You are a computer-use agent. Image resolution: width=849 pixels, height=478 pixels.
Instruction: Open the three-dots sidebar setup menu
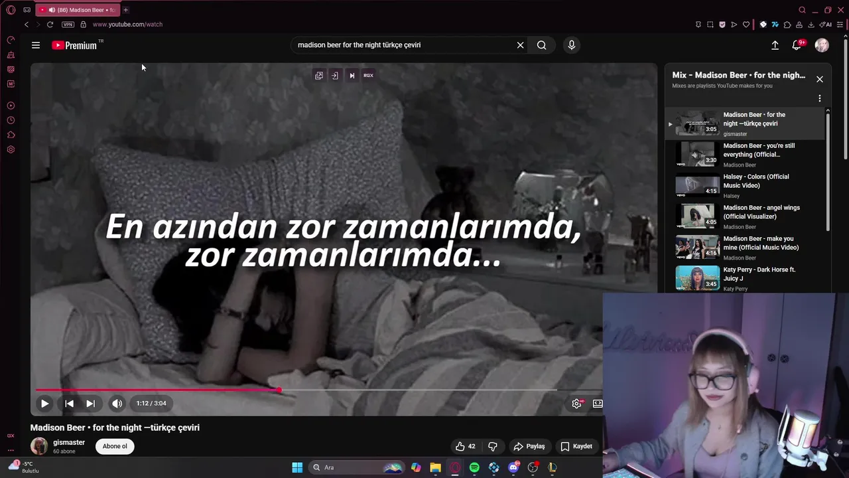(x=11, y=450)
